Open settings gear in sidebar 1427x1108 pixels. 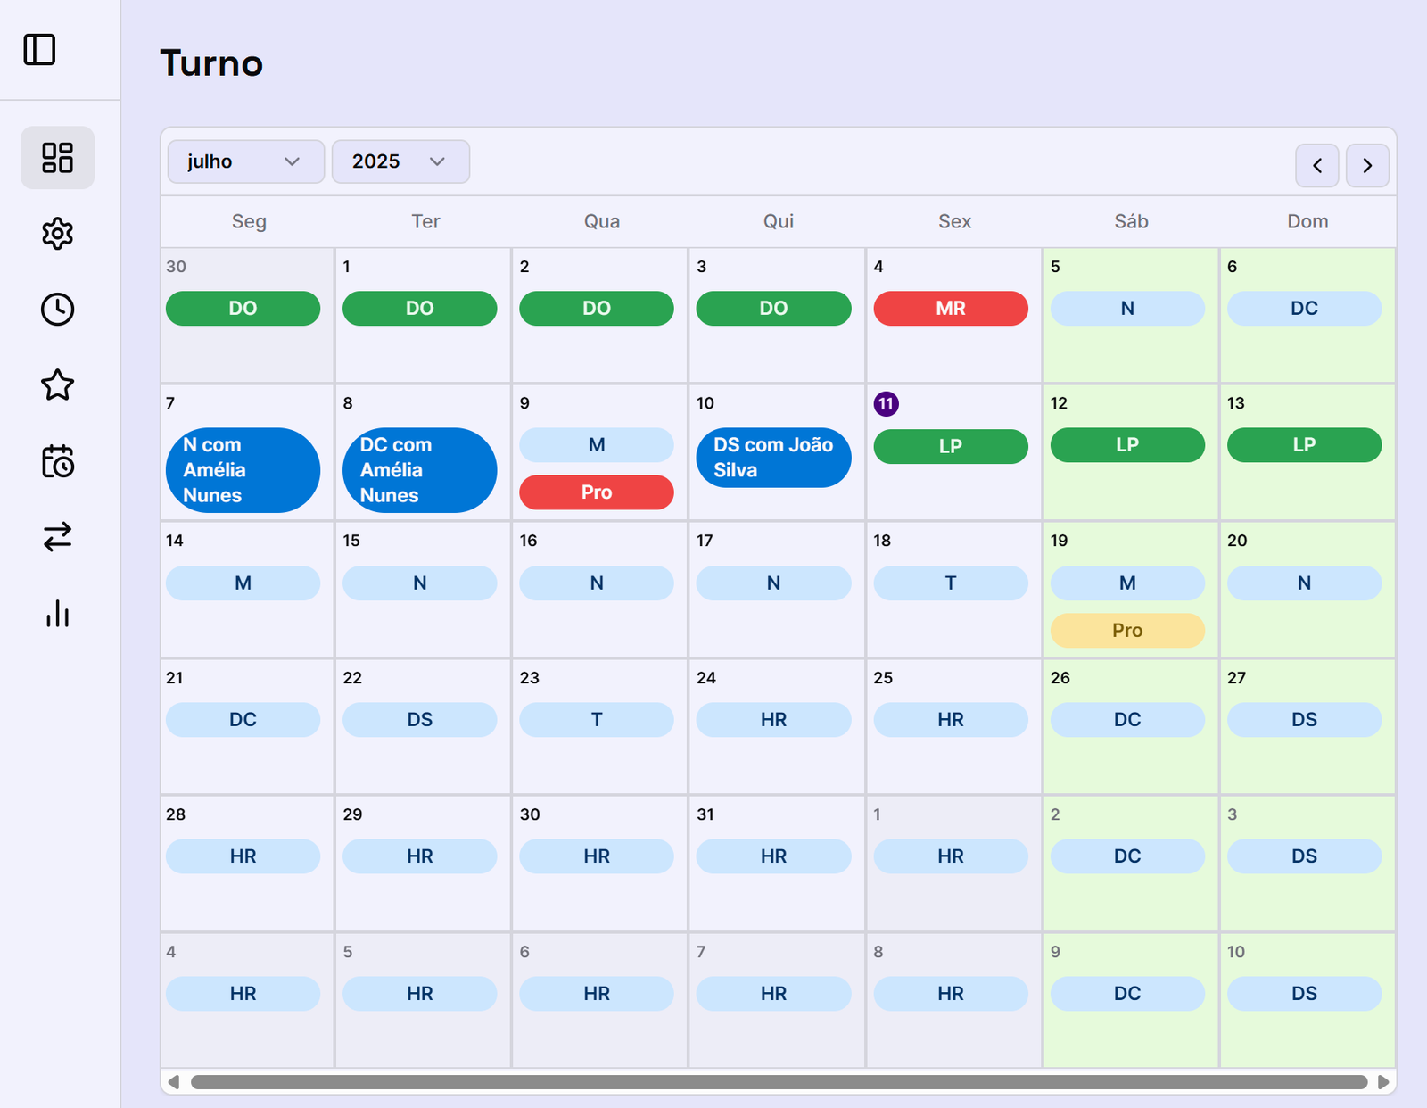coord(58,234)
